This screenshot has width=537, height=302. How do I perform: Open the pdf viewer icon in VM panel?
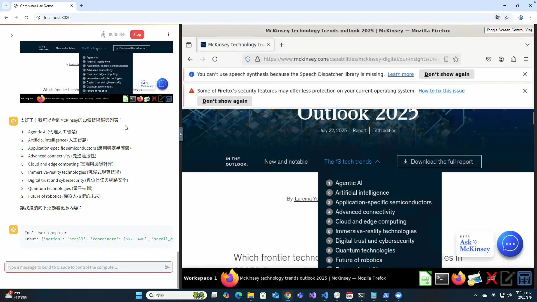pos(491,278)
